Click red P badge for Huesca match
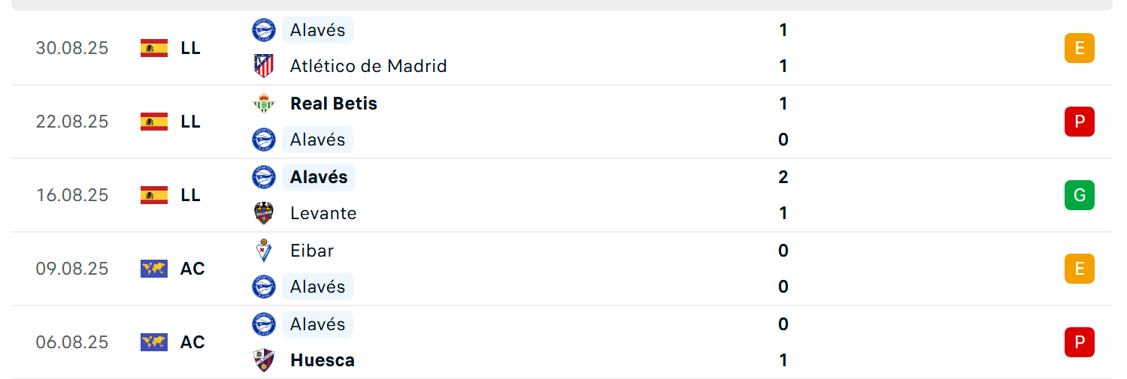1127x379 pixels. [x=1080, y=342]
